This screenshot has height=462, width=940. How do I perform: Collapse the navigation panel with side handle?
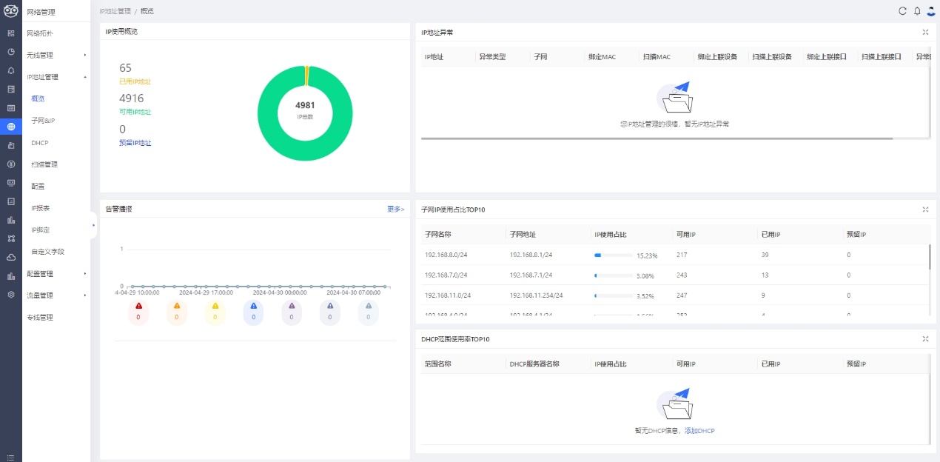point(93,224)
